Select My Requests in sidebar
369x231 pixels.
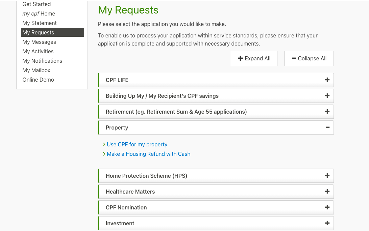click(52, 32)
